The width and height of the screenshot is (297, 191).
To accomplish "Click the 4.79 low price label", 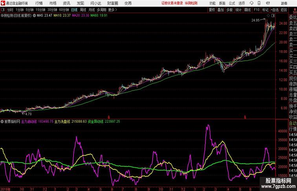I will 28,114.
